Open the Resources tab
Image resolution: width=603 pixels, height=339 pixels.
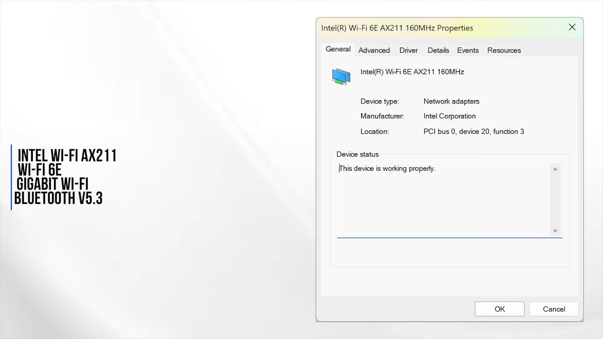(x=504, y=50)
